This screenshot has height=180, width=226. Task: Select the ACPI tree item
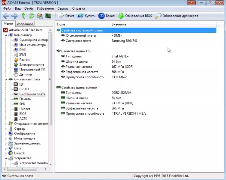(x=20, y=118)
